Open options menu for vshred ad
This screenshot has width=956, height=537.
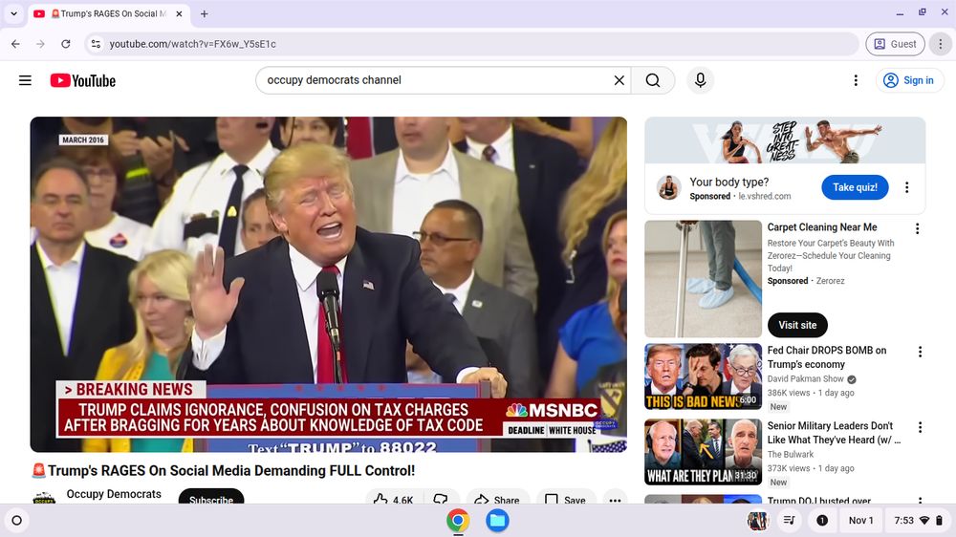906,187
